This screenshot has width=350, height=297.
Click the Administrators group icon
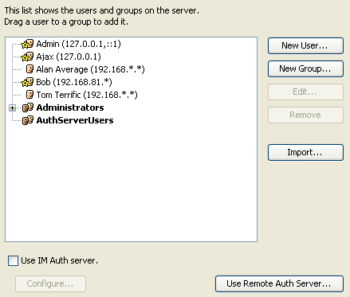pos(28,107)
